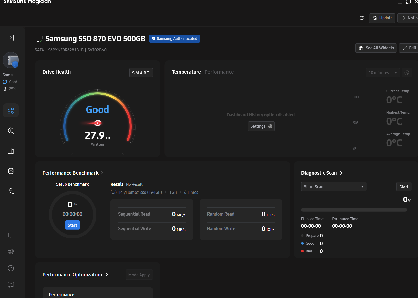This screenshot has width=418, height=298.
Task: Start the Performance Benchmark with blue Start
Action: [72, 225]
